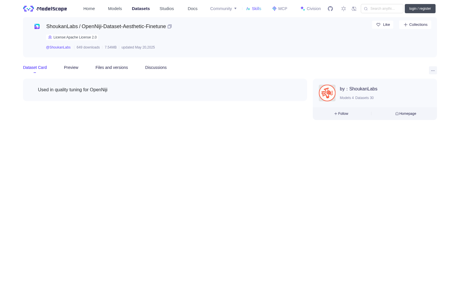Like this dataset
Viewport: 460px width, 287px height.
383,25
